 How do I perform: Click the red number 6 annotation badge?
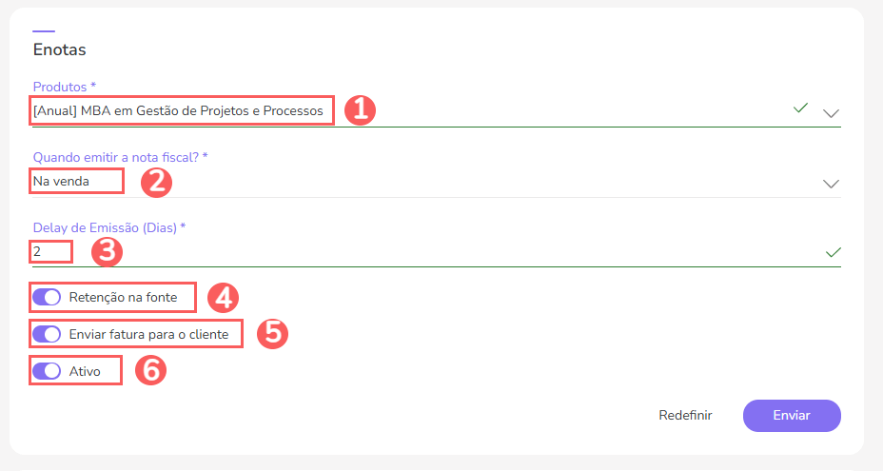pyautogui.click(x=150, y=370)
